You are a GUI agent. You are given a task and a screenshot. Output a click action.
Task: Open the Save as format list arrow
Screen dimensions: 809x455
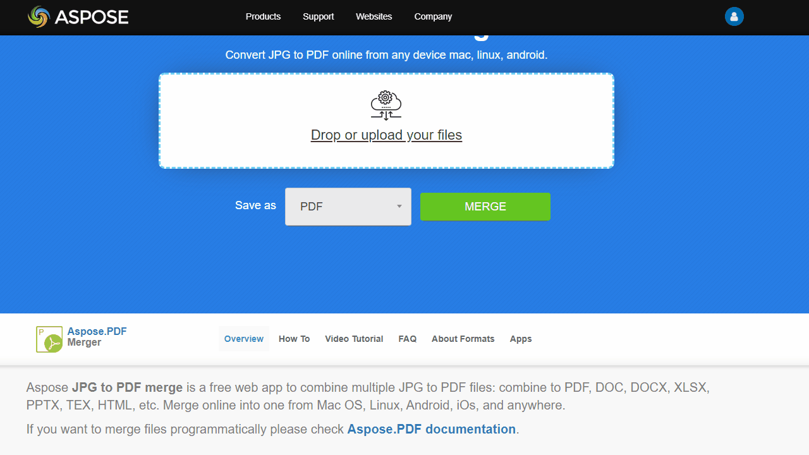tap(399, 207)
